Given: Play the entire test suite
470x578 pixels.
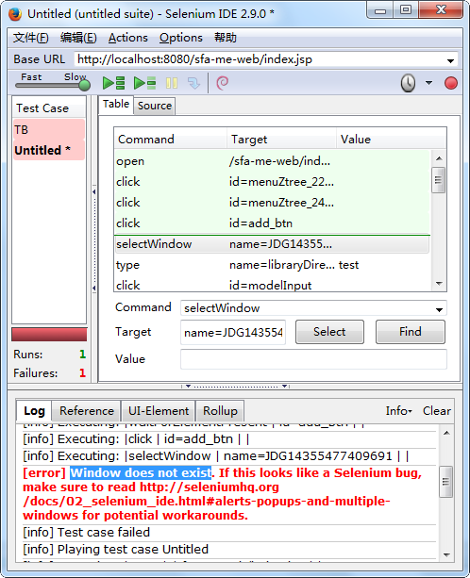Looking at the screenshot, I should coord(113,83).
